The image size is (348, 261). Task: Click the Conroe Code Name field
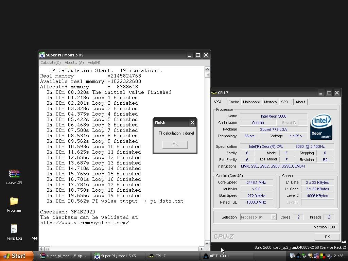pyautogui.click(x=258, y=122)
